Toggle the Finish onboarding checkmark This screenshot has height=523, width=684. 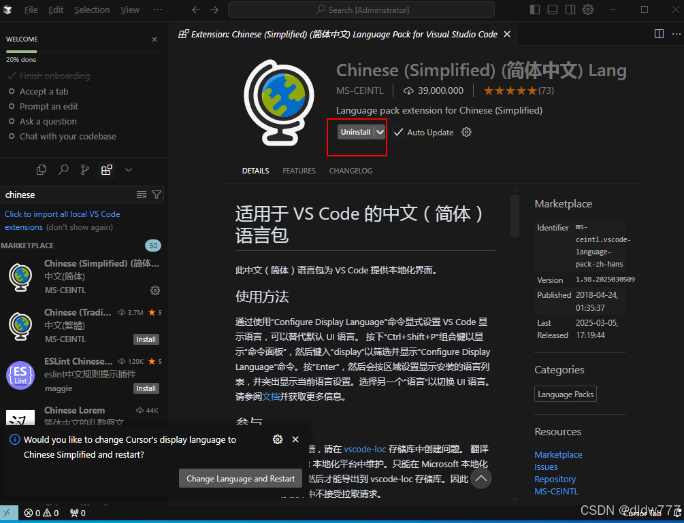[x=12, y=76]
